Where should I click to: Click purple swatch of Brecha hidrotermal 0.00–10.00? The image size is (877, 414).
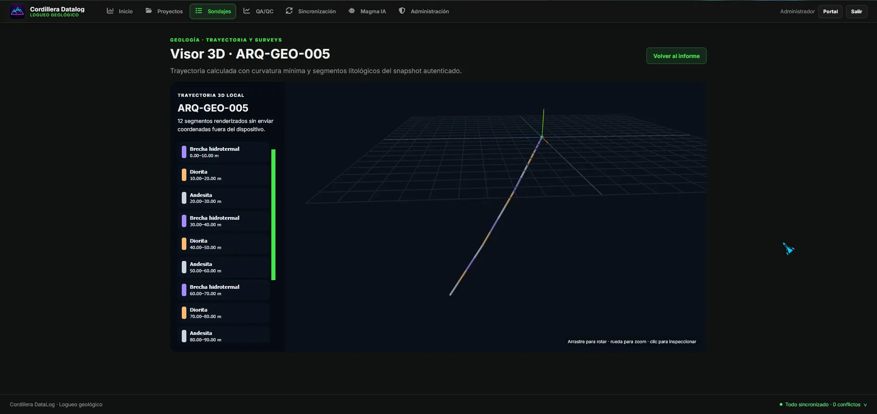tap(184, 152)
